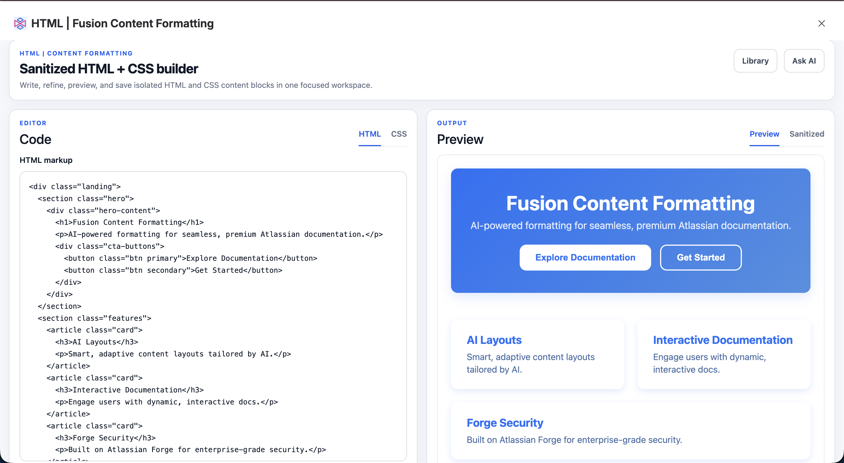This screenshot has width=844, height=463.
Task: Click the Explore Documentation button in preview
Action: point(585,257)
